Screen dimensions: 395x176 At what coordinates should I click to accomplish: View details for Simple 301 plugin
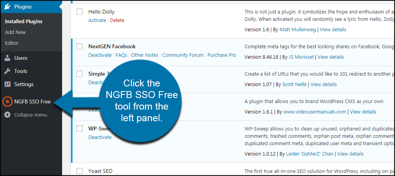point(324,84)
